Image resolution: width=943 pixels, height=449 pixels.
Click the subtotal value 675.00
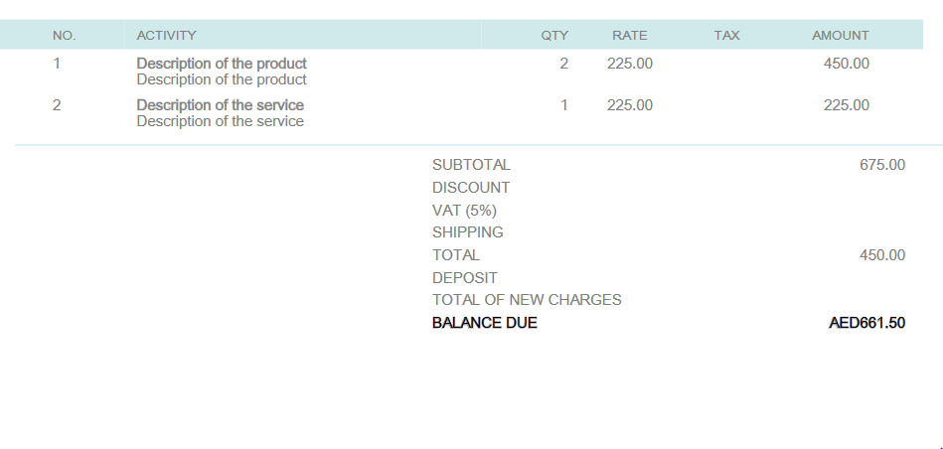click(x=881, y=165)
